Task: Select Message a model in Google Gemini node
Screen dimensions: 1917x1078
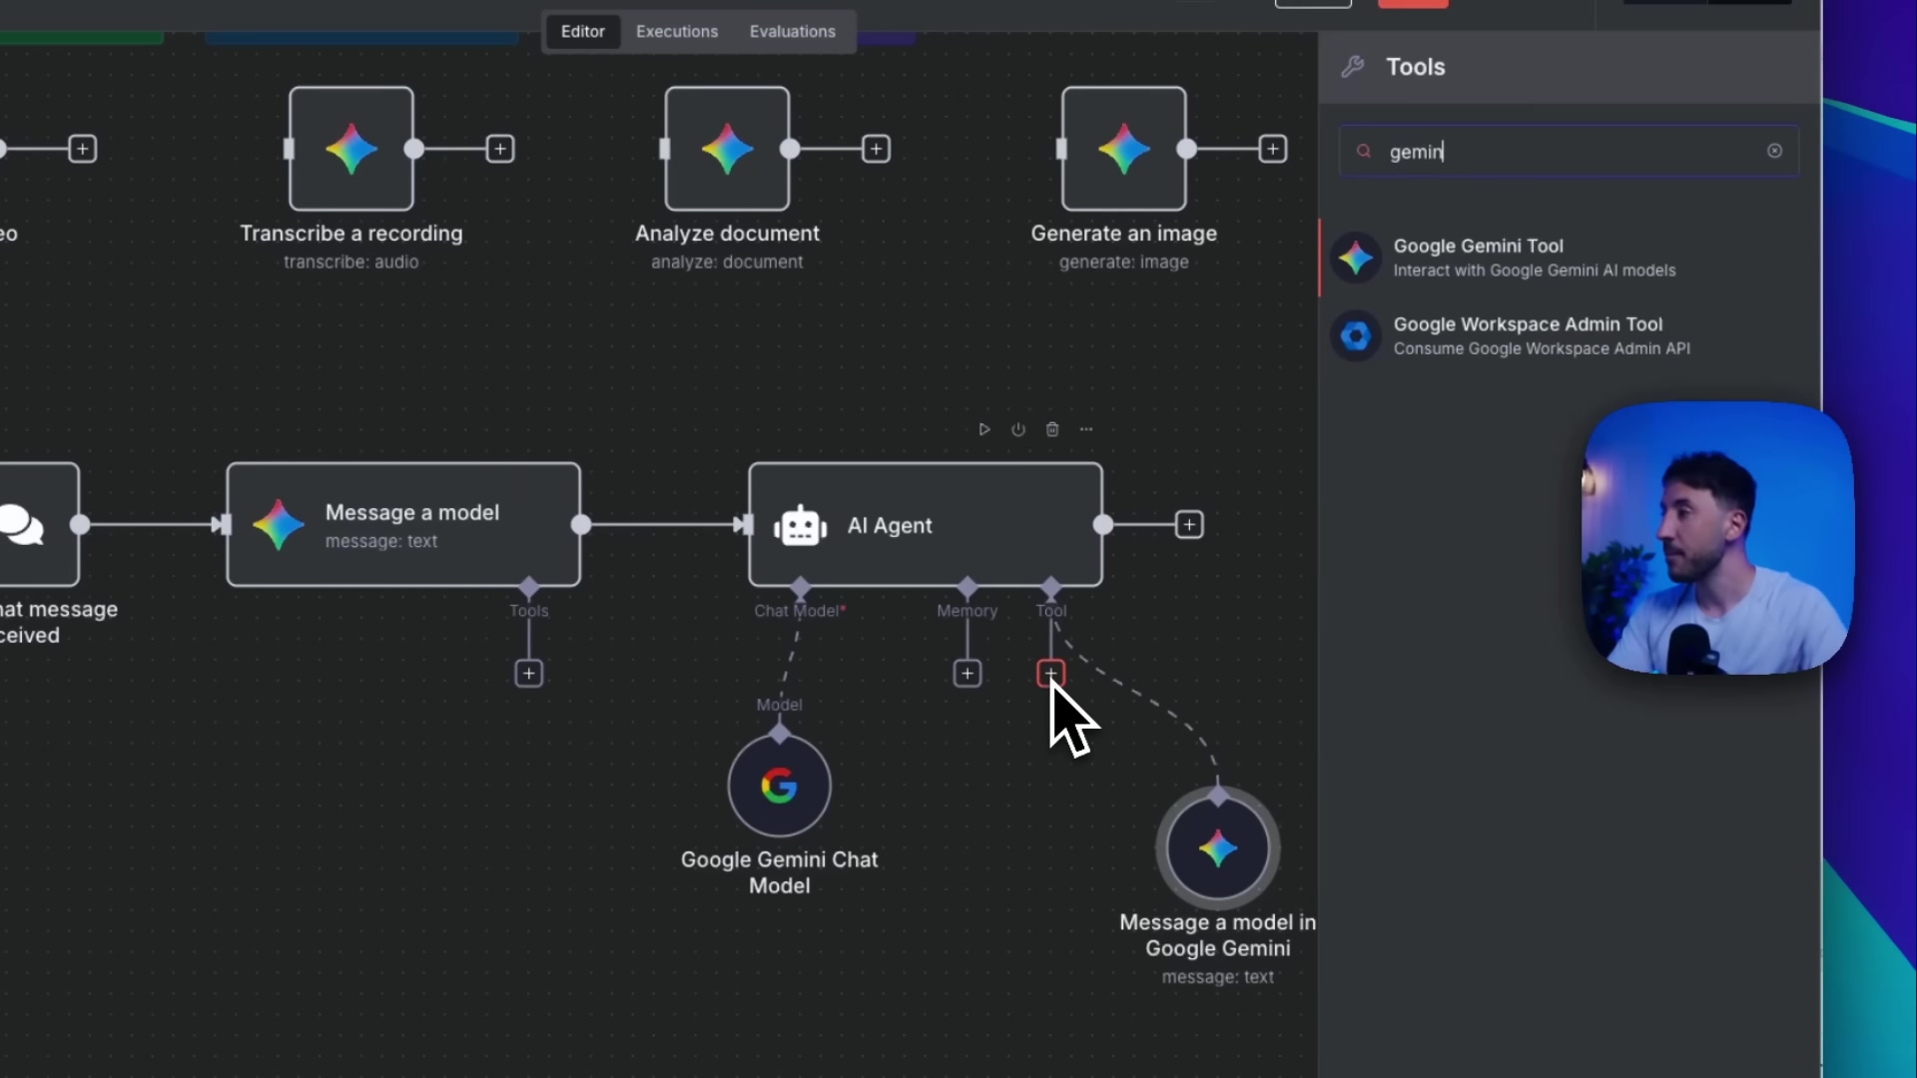Action: point(1217,848)
